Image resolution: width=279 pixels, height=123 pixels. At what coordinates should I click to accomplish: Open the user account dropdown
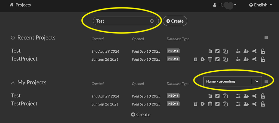(225, 5)
